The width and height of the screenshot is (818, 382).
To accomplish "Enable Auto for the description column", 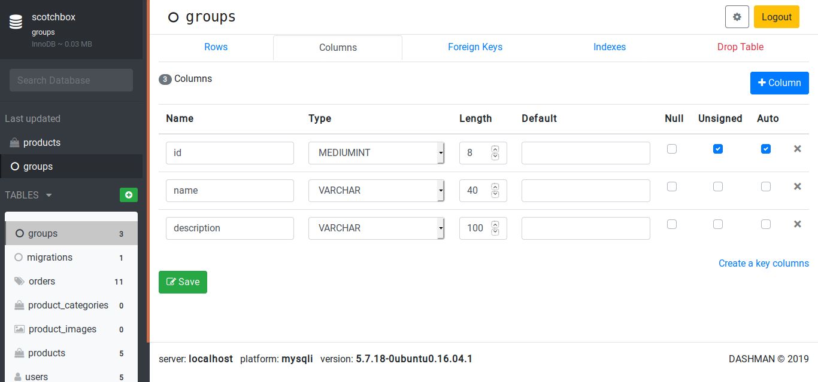I will click(x=766, y=224).
